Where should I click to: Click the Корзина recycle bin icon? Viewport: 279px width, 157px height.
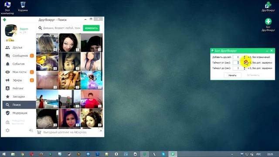(x=23, y=7)
